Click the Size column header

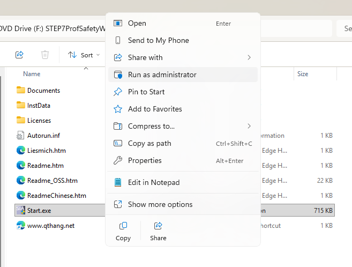coord(303,74)
